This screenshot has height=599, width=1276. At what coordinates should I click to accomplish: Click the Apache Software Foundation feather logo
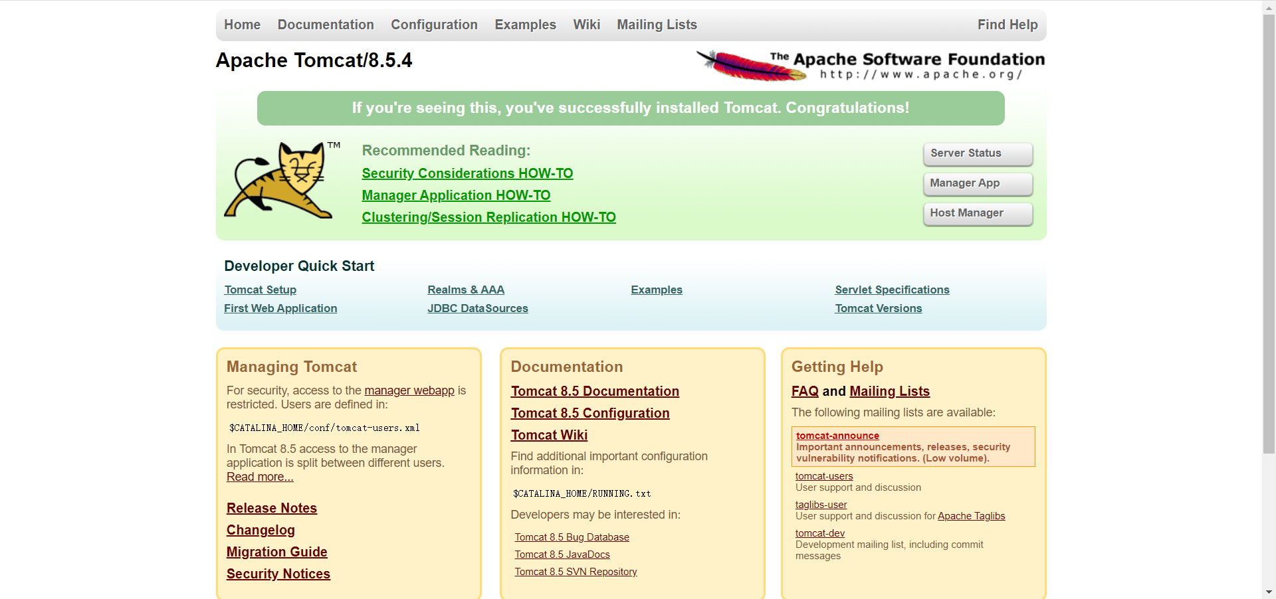870,66
